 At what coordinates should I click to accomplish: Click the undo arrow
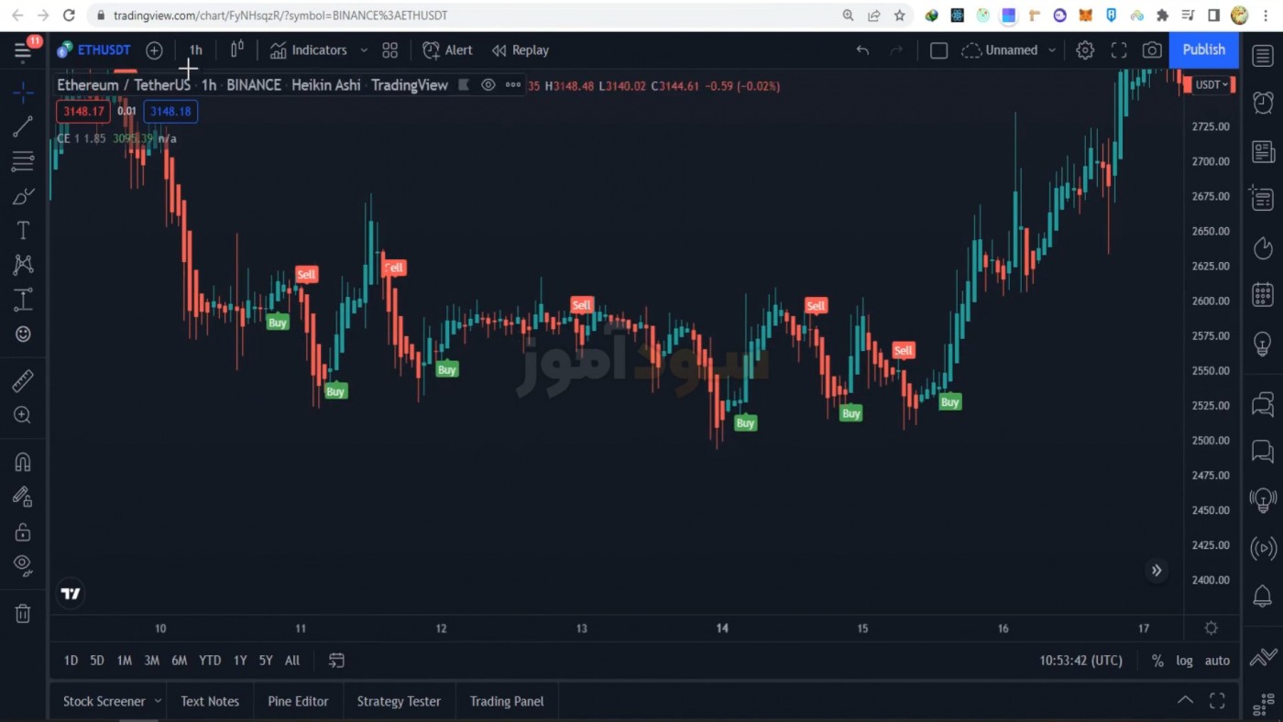click(x=862, y=50)
